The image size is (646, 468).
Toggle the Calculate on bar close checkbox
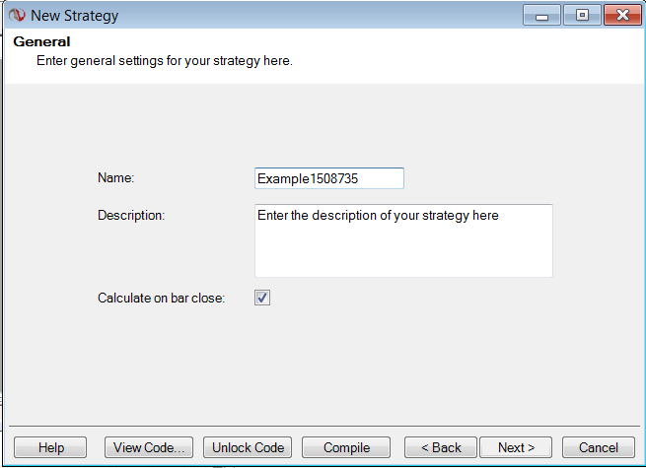pos(262,298)
